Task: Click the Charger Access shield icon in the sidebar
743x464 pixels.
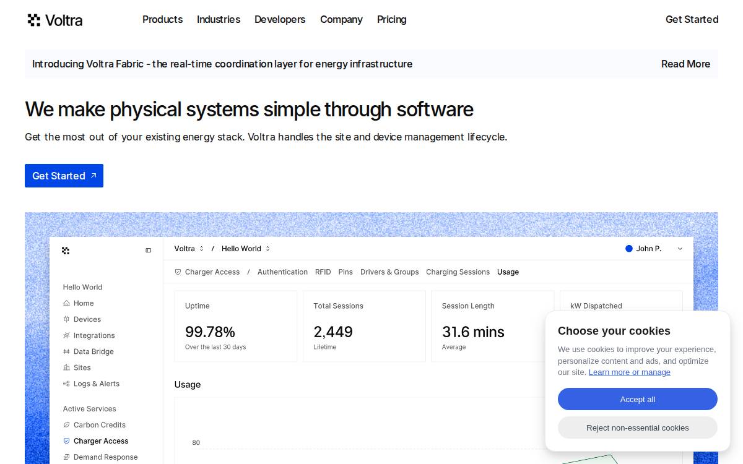Action: (x=66, y=441)
